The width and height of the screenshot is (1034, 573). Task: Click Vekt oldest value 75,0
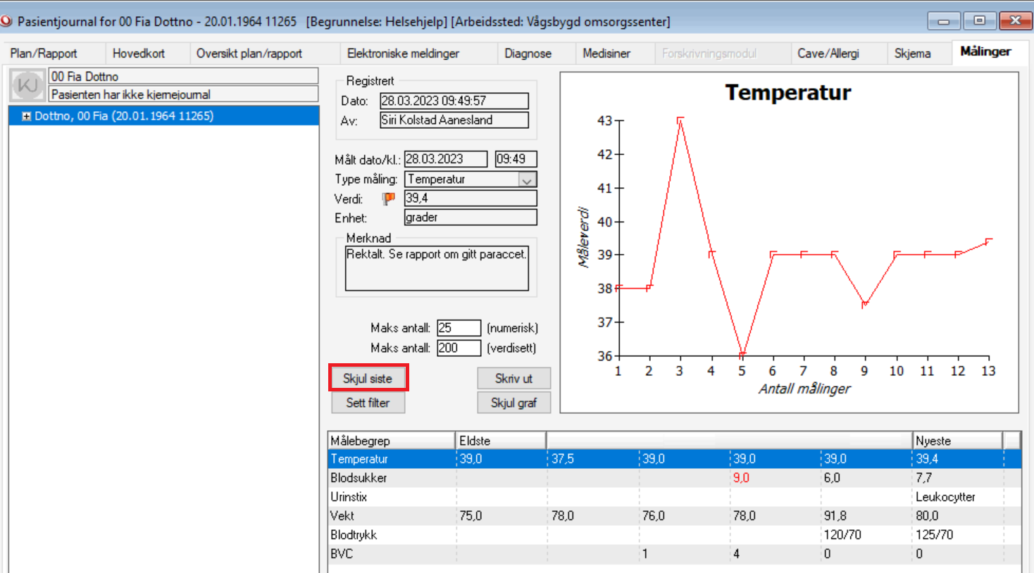[x=471, y=516]
